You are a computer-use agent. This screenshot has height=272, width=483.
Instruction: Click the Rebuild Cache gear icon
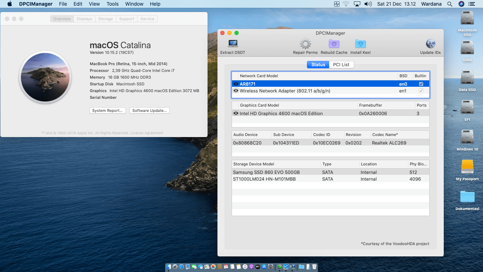(334, 44)
